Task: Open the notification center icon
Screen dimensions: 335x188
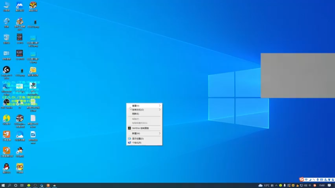Action: [329, 185]
